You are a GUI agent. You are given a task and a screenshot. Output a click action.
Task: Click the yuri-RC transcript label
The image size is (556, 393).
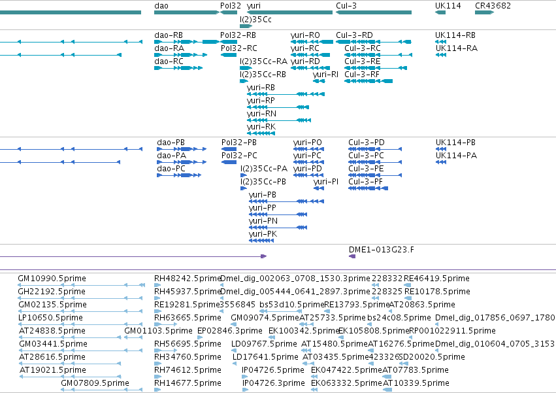[x=305, y=48]
